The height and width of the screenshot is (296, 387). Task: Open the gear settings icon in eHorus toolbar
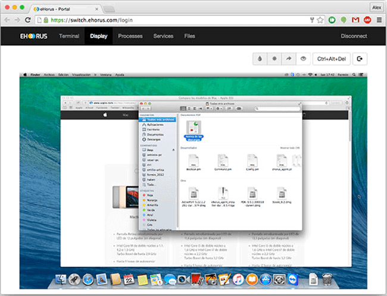click(274, 59)
